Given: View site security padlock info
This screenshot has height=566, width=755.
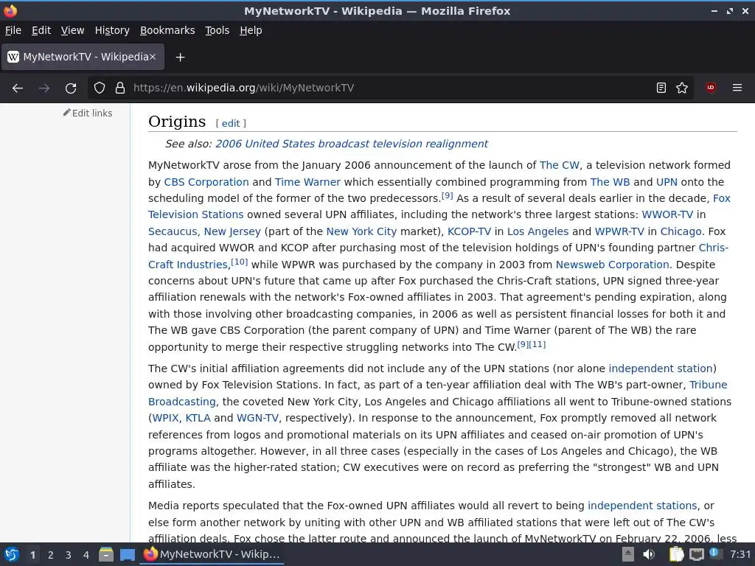Looking at the screenshot, I should (120, 88).
